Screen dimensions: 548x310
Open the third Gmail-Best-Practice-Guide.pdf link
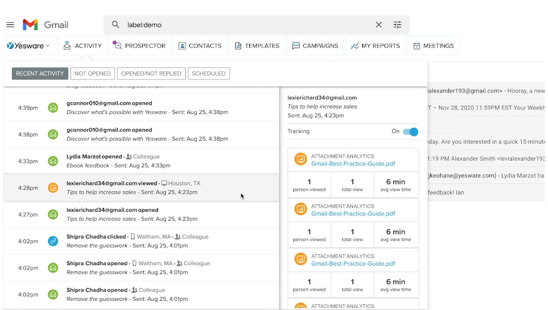[353, 263]
